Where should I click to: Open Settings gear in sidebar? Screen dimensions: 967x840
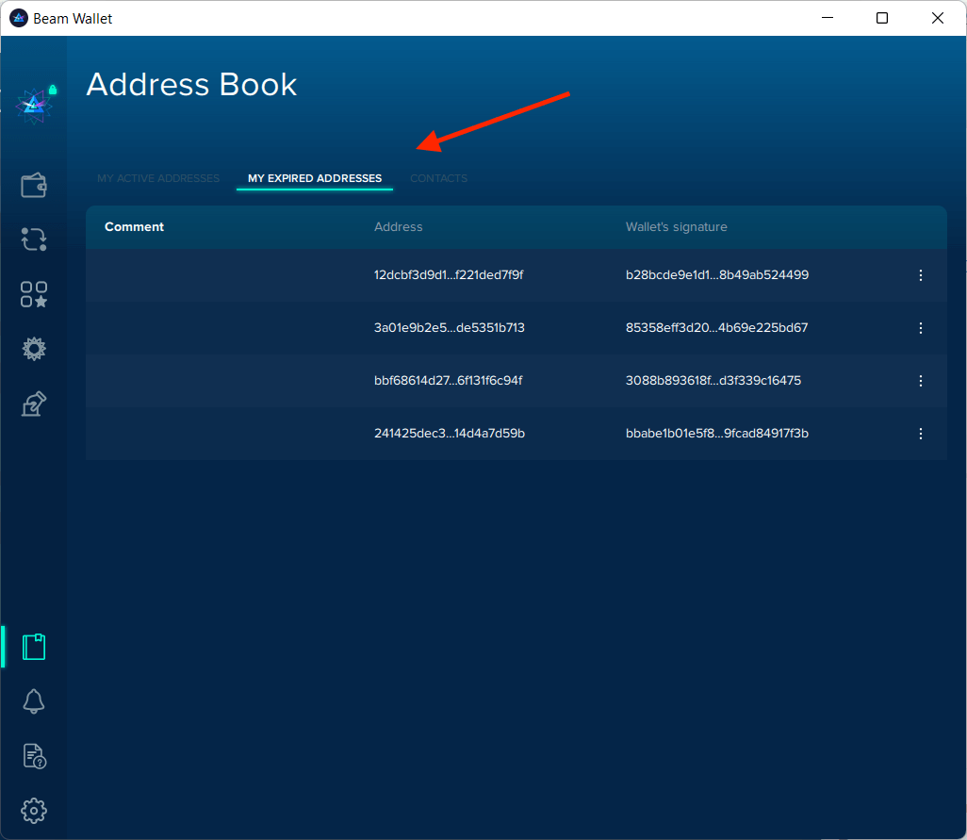click(x=34, y=810)
